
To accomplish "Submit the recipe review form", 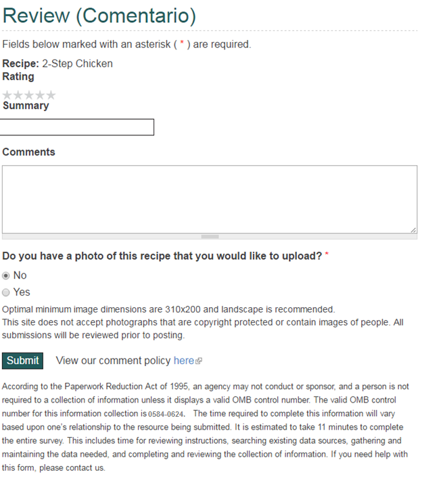I will click(22, 361).
